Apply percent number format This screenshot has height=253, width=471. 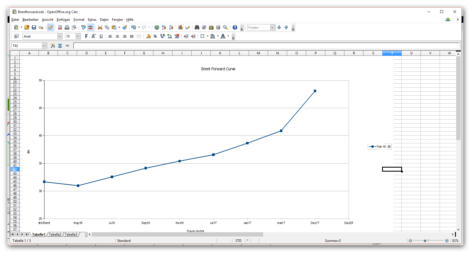[x=155, y=36]
